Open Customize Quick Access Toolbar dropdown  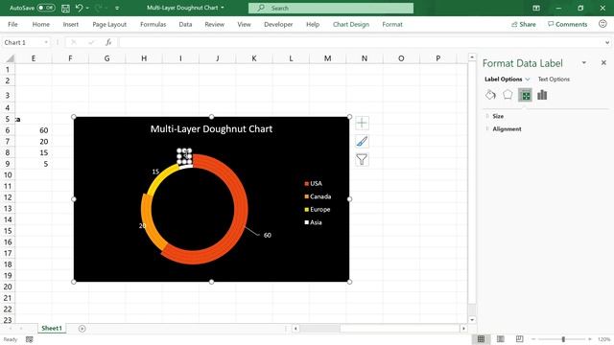(117, 8)
